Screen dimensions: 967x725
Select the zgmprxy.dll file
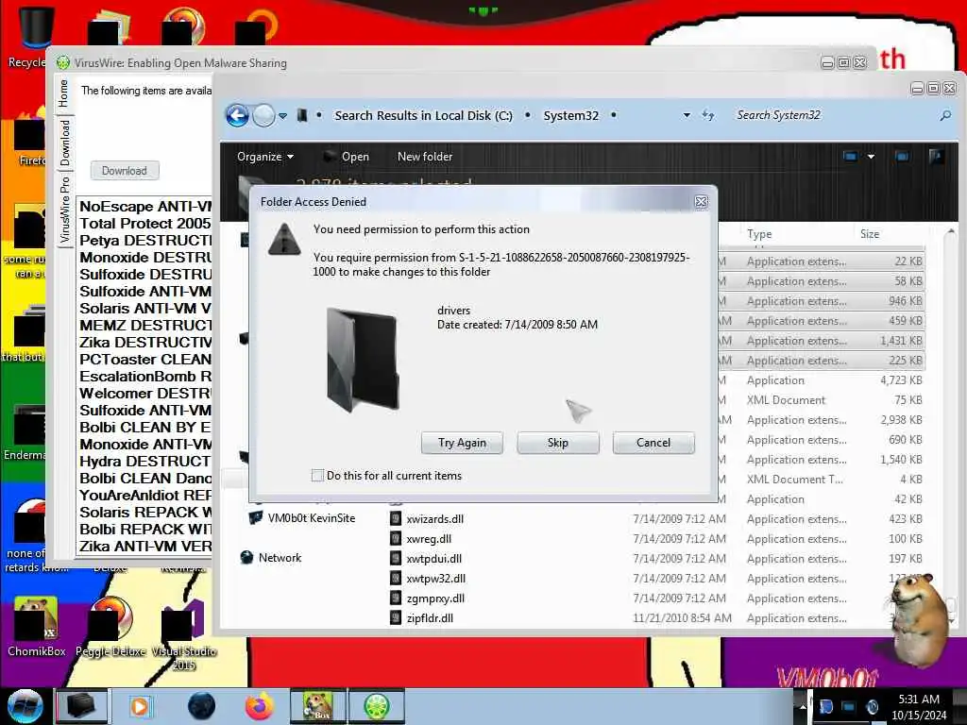[435, 598]
